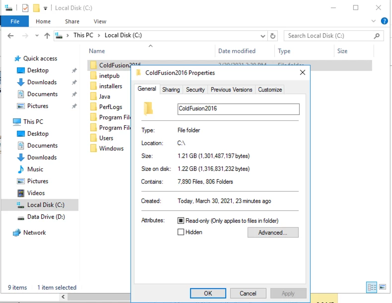Open Videos under This PC
Image resolution: width=392 pixels, height=303 pixels.
36,193
